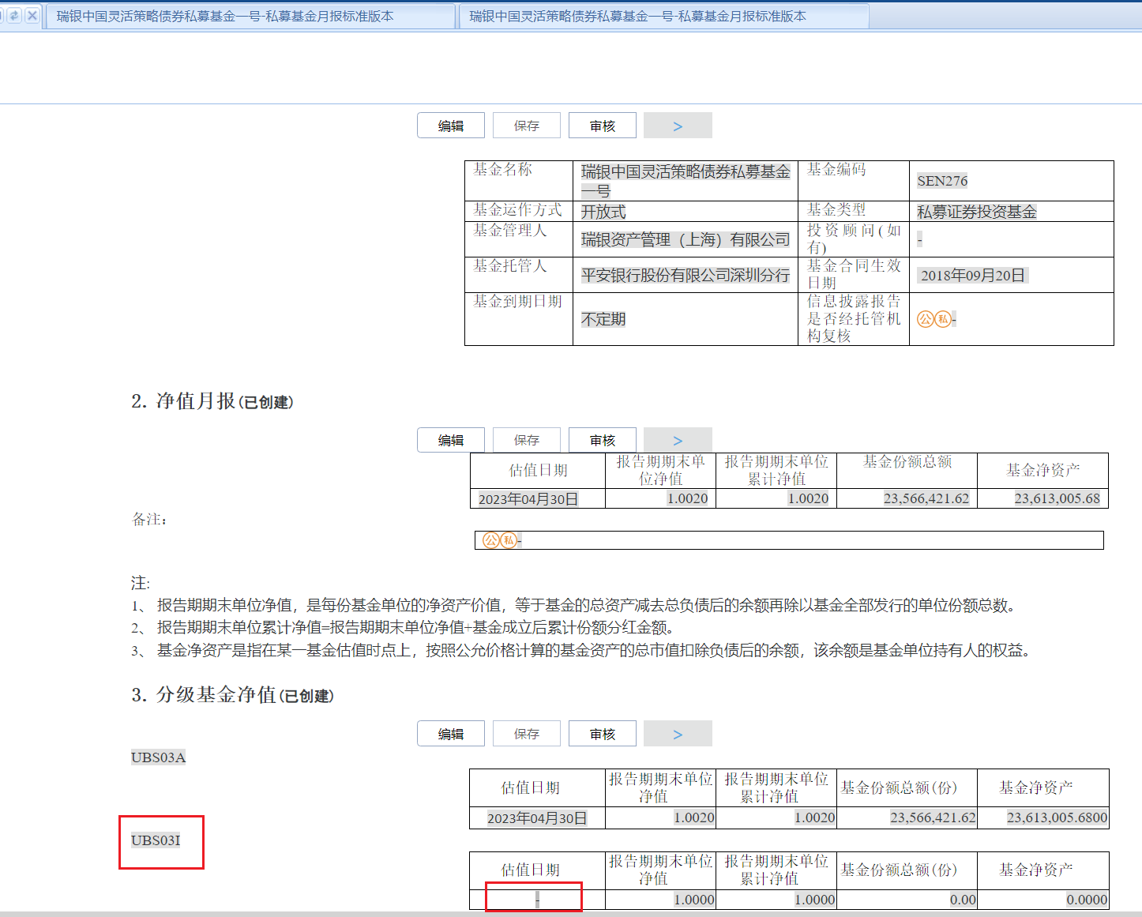This screenshot has height=917, width=1142.
Task: Click 编辑 in the 净值月报 section
Action: click(x=451, y=440)
